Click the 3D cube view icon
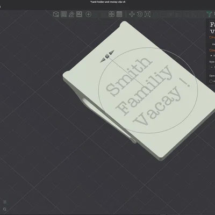Image resolution: width=215 pixels, height=215 pixels. 56,14
